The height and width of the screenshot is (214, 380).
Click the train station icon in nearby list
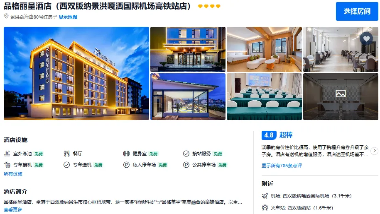click(x=265, y=208)
